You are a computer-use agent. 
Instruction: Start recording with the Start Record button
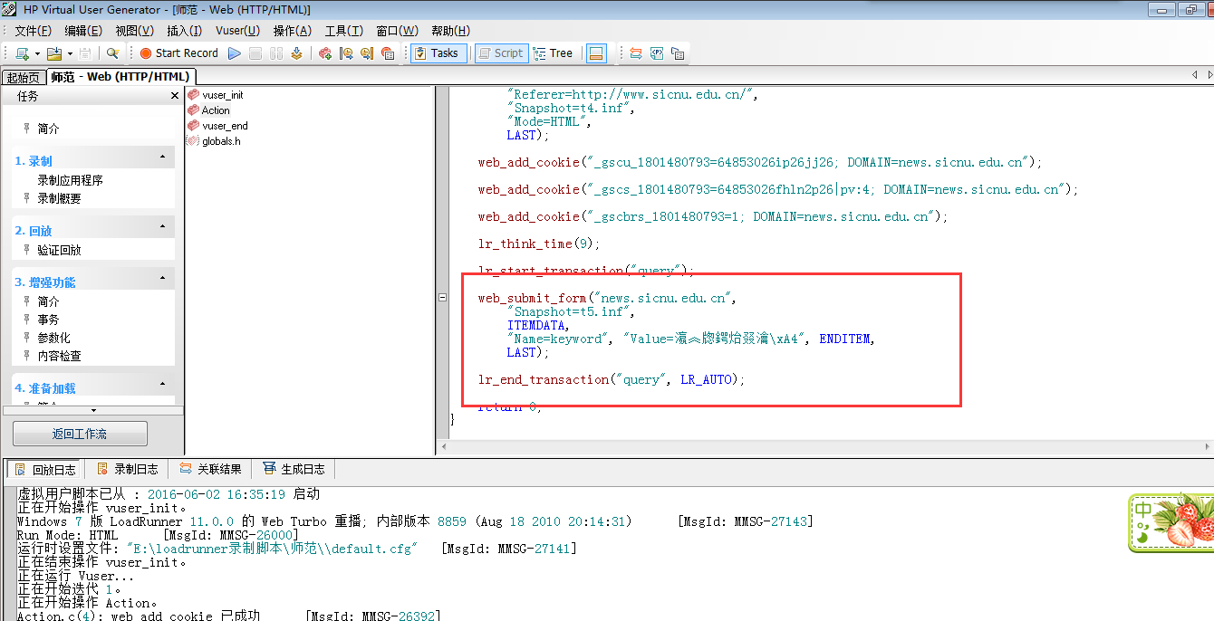point(178,53)
